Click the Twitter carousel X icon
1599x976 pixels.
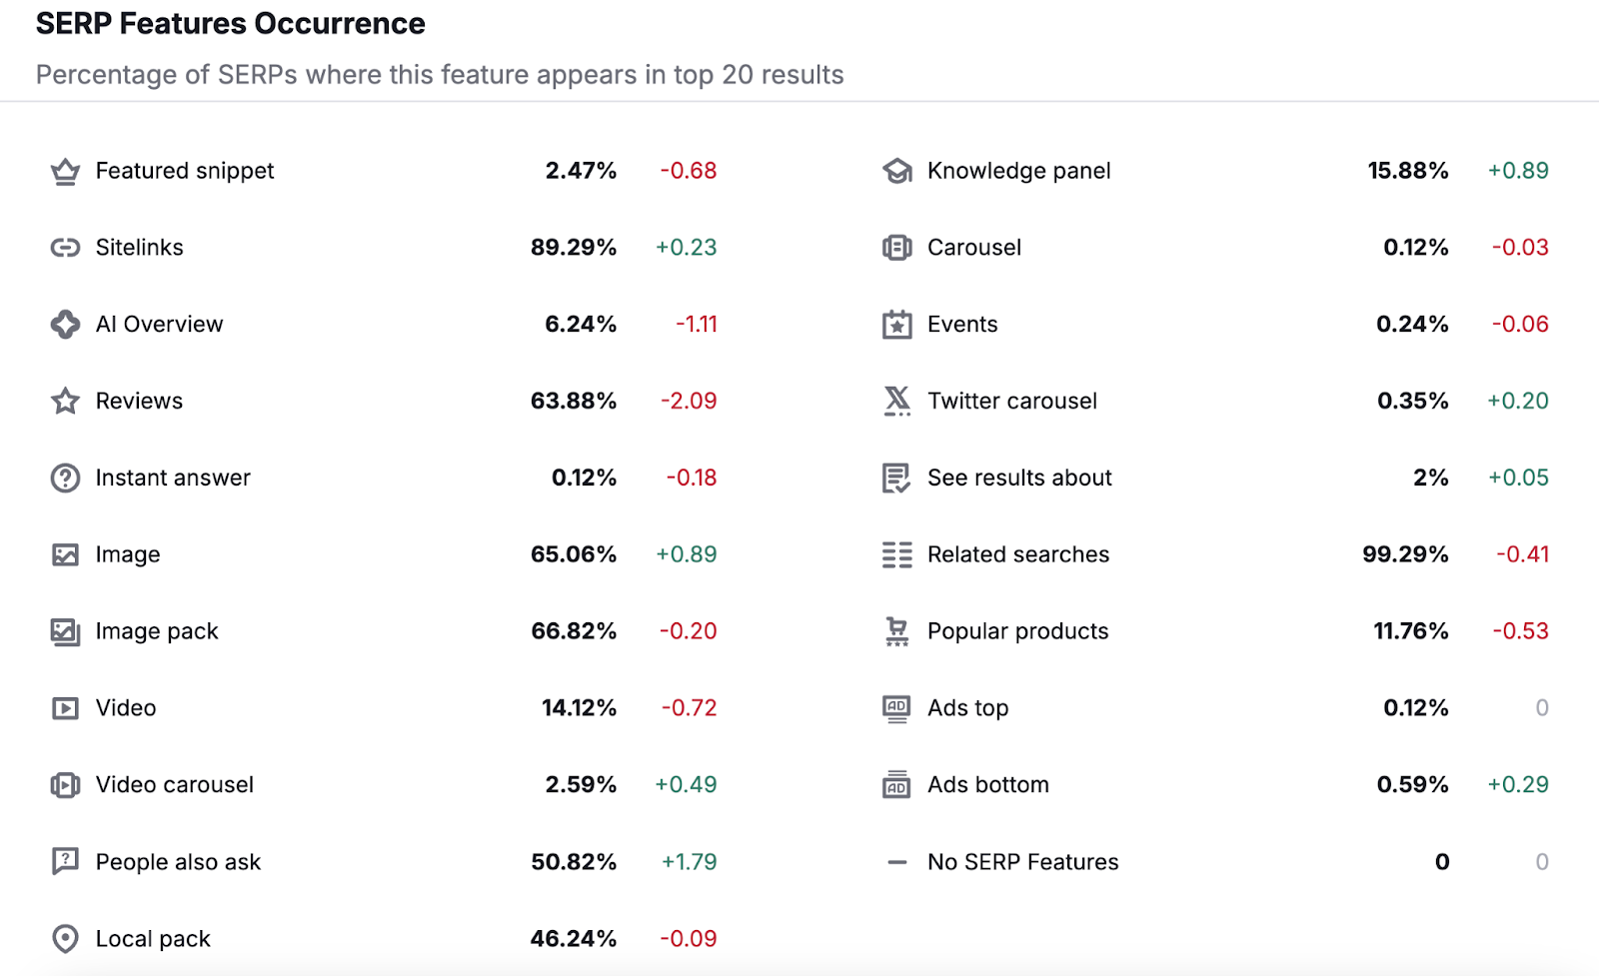pyautogui.click(x=896, y=401)
